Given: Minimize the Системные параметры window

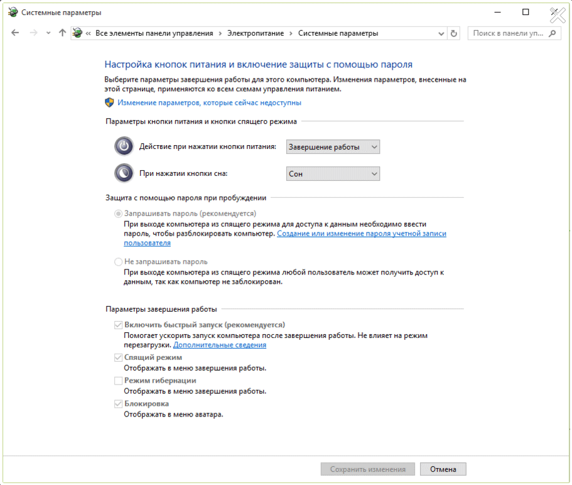Looking at the screenshot, I should click(497, 12).
